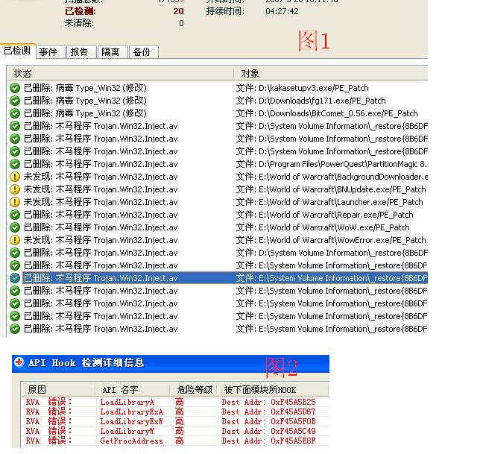Click yellow warning icon for Launcher.exe row
Viewport: 483px width, 454px height.
pyautogui.click(x=15, y=202)
